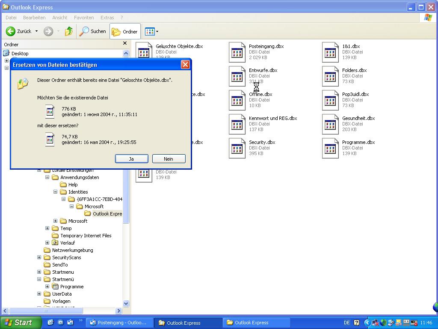This screenshot has height=329, width=438.
Task: Select the SendTo folder
Action: 60,265
